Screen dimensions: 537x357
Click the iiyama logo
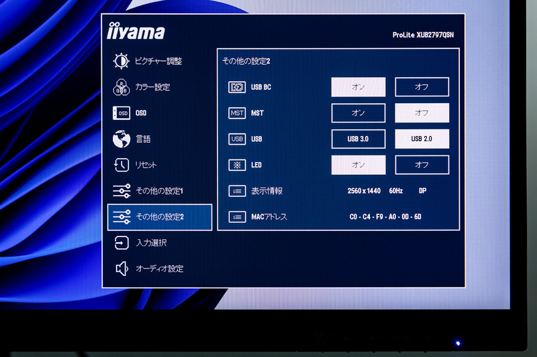pyautogui.click(x=136, y=31)
